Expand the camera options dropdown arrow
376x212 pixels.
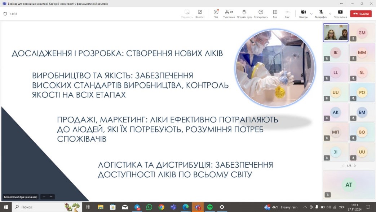(311, 14)
